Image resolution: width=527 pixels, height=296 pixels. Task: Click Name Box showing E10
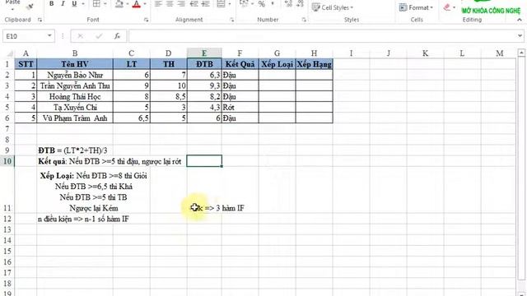25,36
